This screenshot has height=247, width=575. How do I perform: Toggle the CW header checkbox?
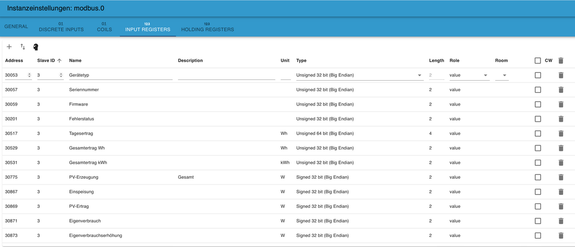point(538,61)
